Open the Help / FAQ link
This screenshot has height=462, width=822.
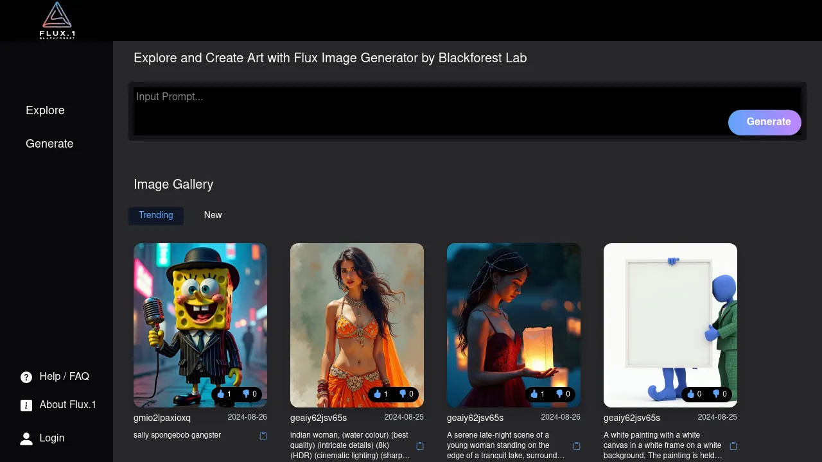(x=64, y=377)
